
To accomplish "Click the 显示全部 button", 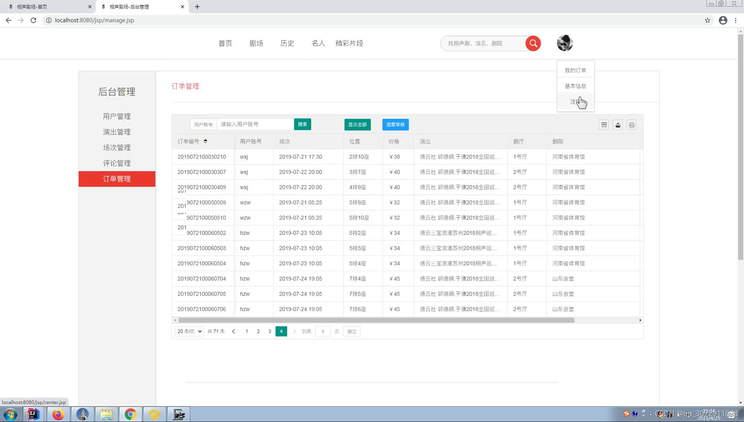I will point(357,125).
